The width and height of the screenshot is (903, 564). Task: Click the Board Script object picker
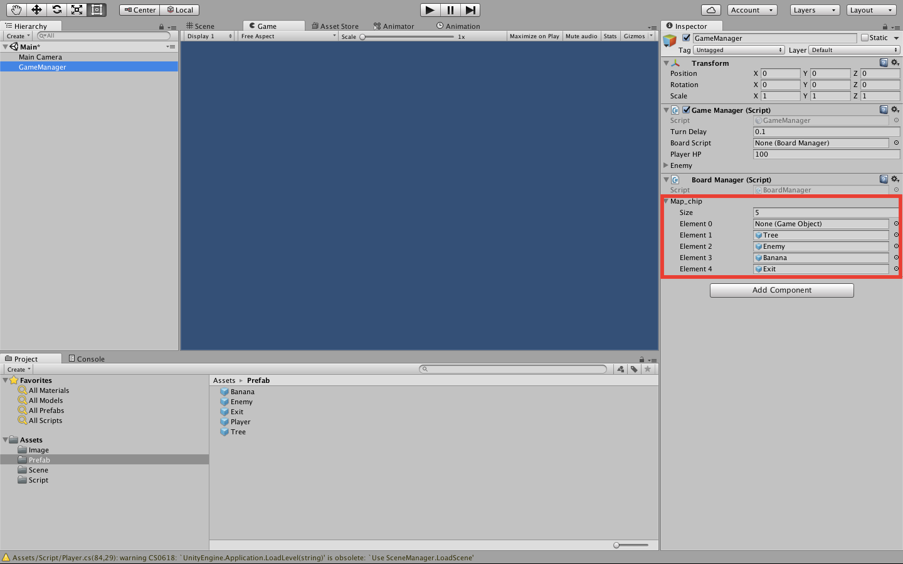896,143
